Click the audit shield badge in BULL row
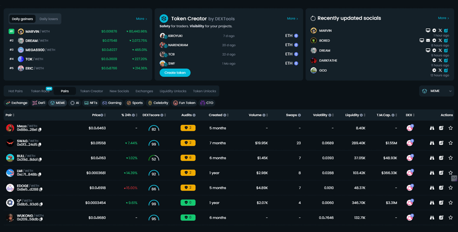458x232 pixels. click(188, 158)
